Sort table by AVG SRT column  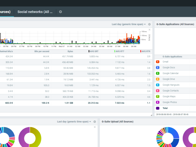94,51
